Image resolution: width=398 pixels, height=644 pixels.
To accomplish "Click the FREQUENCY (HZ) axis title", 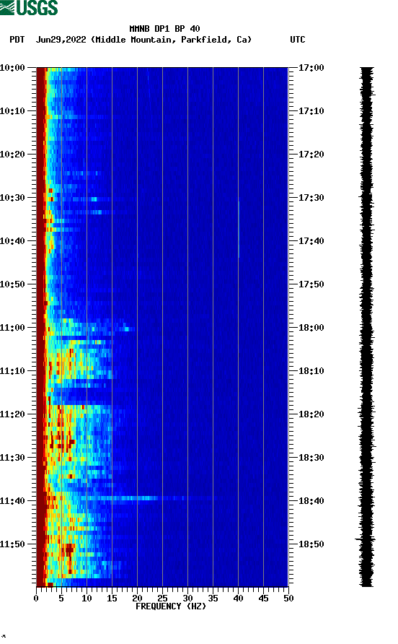I will coord(171,606).
